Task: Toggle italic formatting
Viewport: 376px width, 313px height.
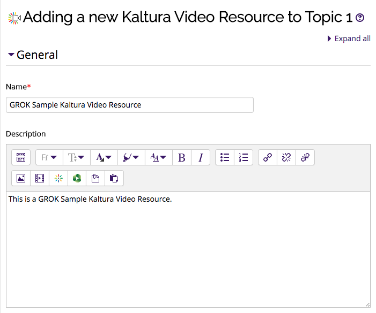Action: tap(201, 157)
